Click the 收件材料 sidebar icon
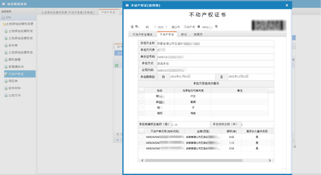The height and width of the screenshot is (175, 321). click(x=6, y=88)
